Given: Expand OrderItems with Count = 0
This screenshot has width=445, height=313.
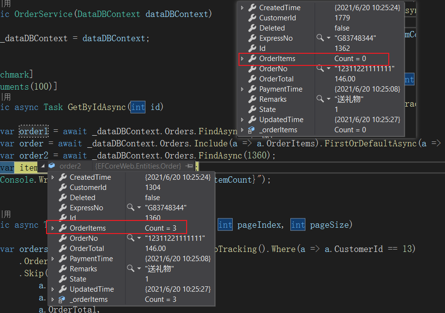Looking at the screenshot, I should [242, 59].
